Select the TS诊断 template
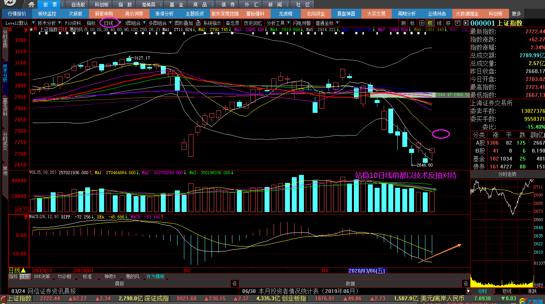Screen dimensions: 545x304 pos(64,277)
